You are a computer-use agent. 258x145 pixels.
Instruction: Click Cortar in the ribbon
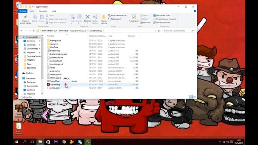pos(50,15)
